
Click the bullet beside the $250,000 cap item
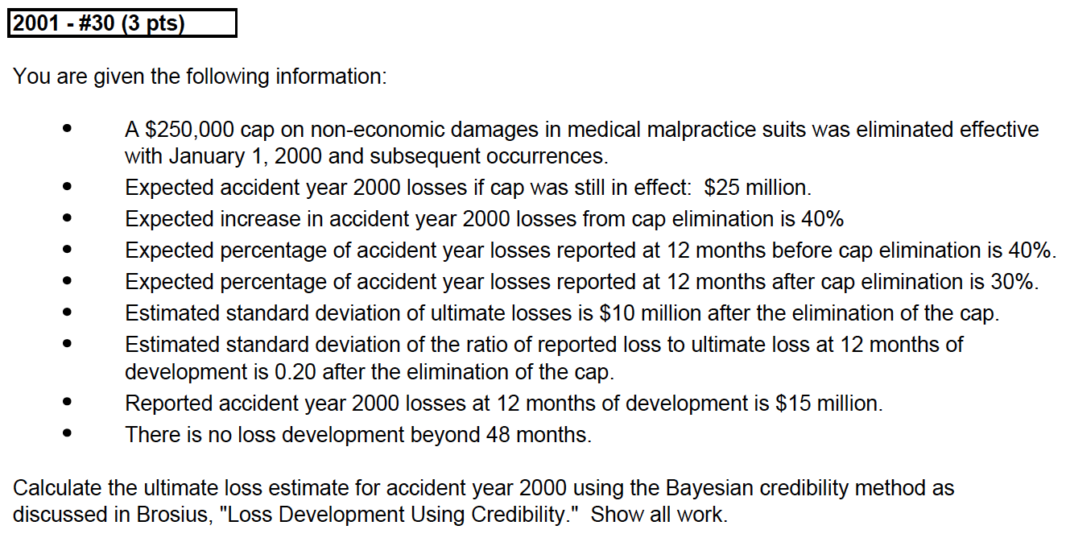(68, 129)
